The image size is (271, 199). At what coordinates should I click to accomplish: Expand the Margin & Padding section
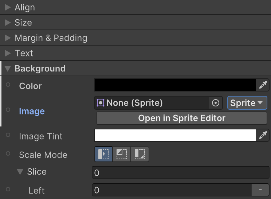[8, 38]
